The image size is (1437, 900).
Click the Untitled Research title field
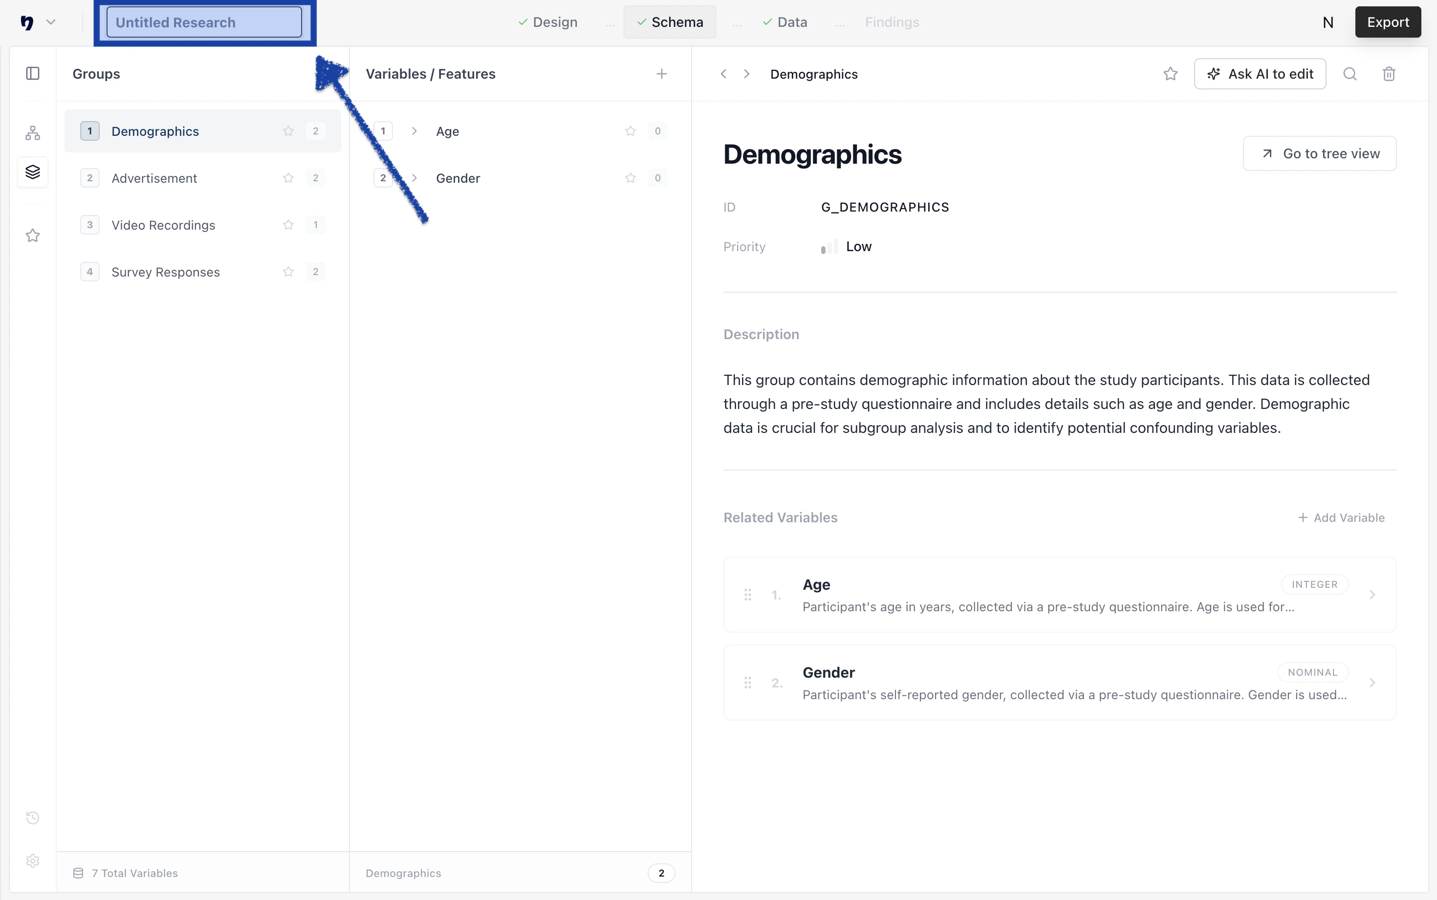[204, 22]
